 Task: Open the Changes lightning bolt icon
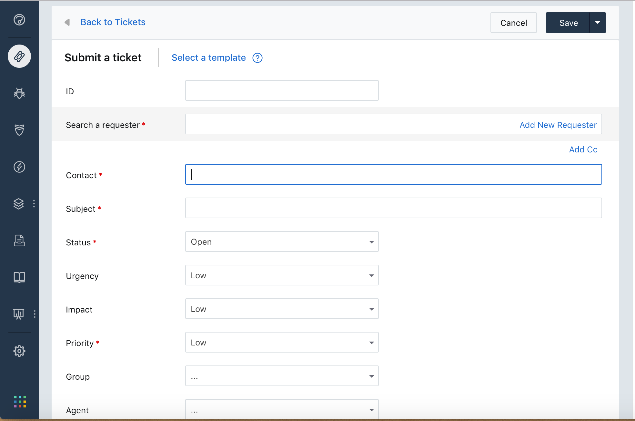point(19,167)
